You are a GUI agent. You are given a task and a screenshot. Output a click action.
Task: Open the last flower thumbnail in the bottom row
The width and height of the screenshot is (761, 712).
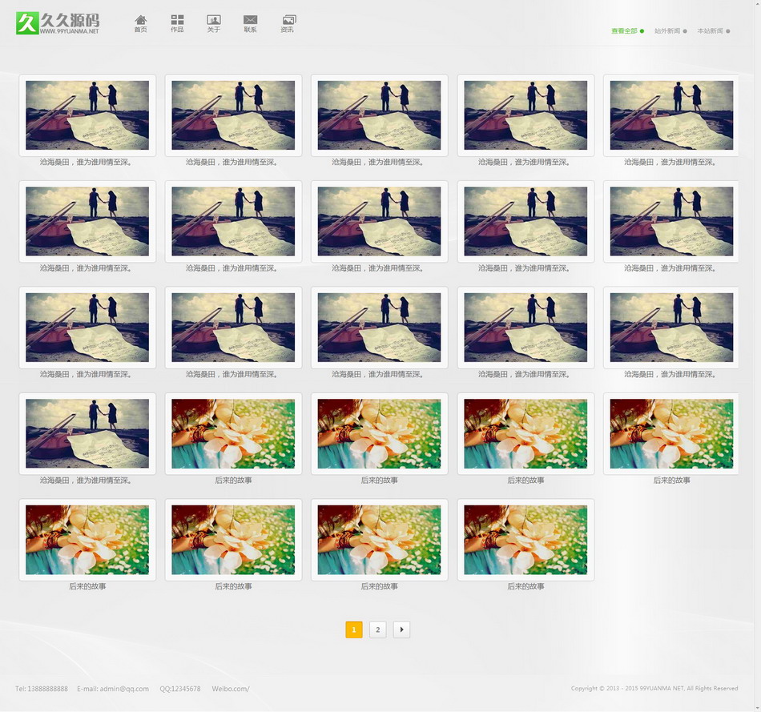[x=525, y=540]
